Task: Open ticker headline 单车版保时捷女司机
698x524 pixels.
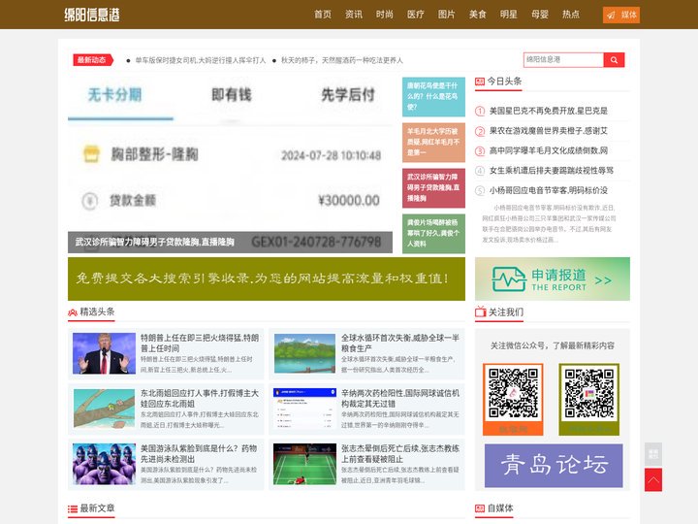Action: point(201,60)
